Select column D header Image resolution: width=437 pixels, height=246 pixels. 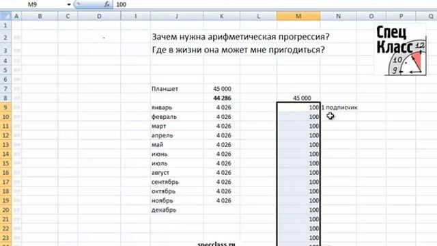(x=99, y=16)
